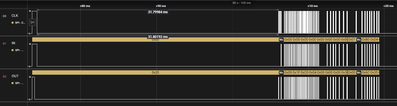Click the first 99+ badge on OUT row

(281, 73)
